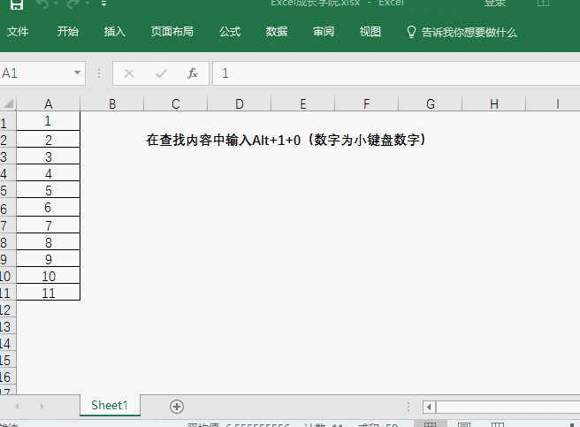Switch to Page Break Preview view icon
580x427 pixels.
point(497,424)
